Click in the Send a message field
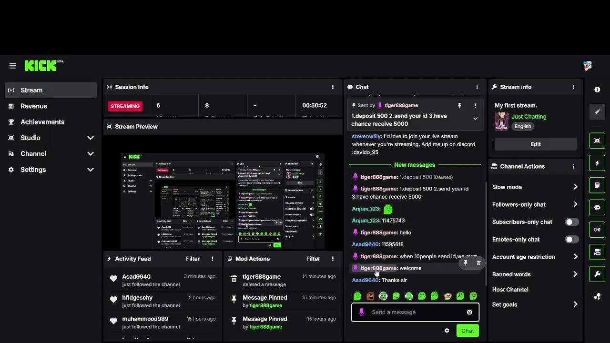This screenshot has width=610, height=343. (x=415, y=312)
